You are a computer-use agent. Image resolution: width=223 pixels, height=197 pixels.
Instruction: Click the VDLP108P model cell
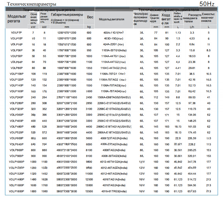pos(17,74)
